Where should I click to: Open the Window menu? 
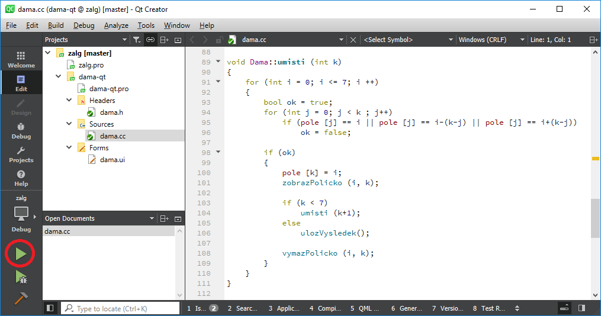(x=176, y=25)
